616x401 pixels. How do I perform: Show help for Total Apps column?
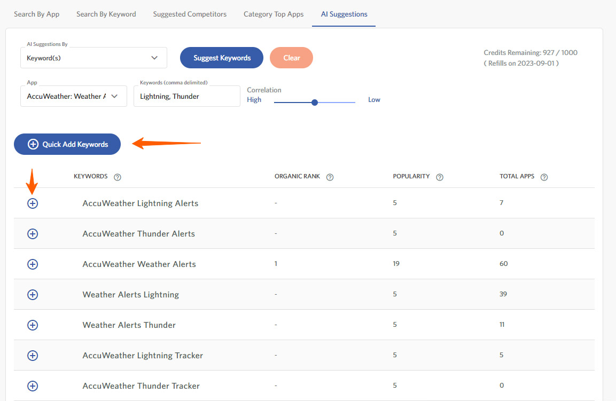tap(544, 177)
